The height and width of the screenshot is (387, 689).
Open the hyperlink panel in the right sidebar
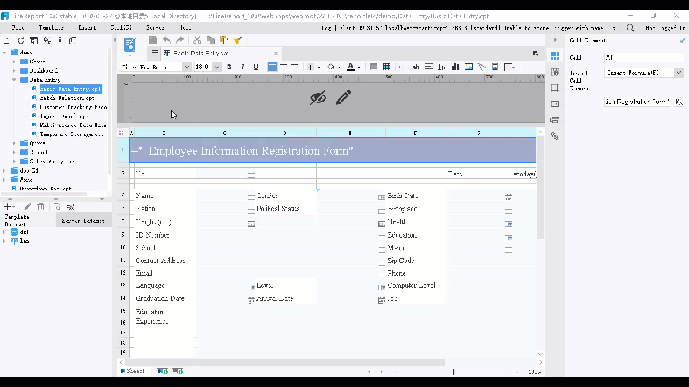554,137
